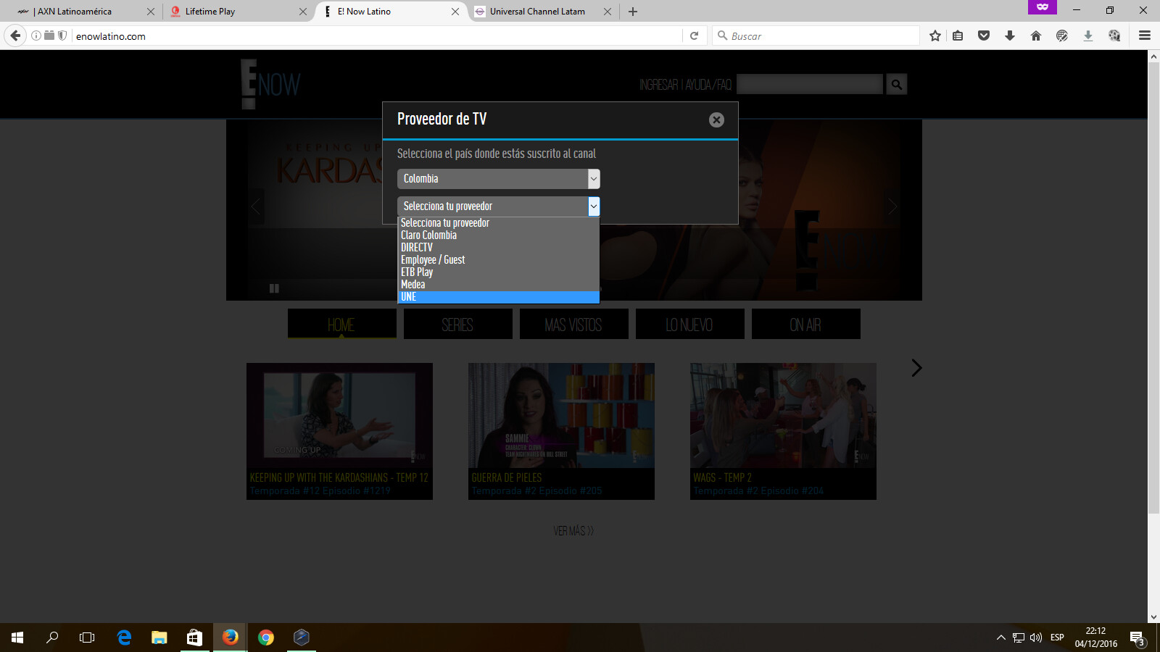Open the MAS VISTOS section

click(573, 325)
